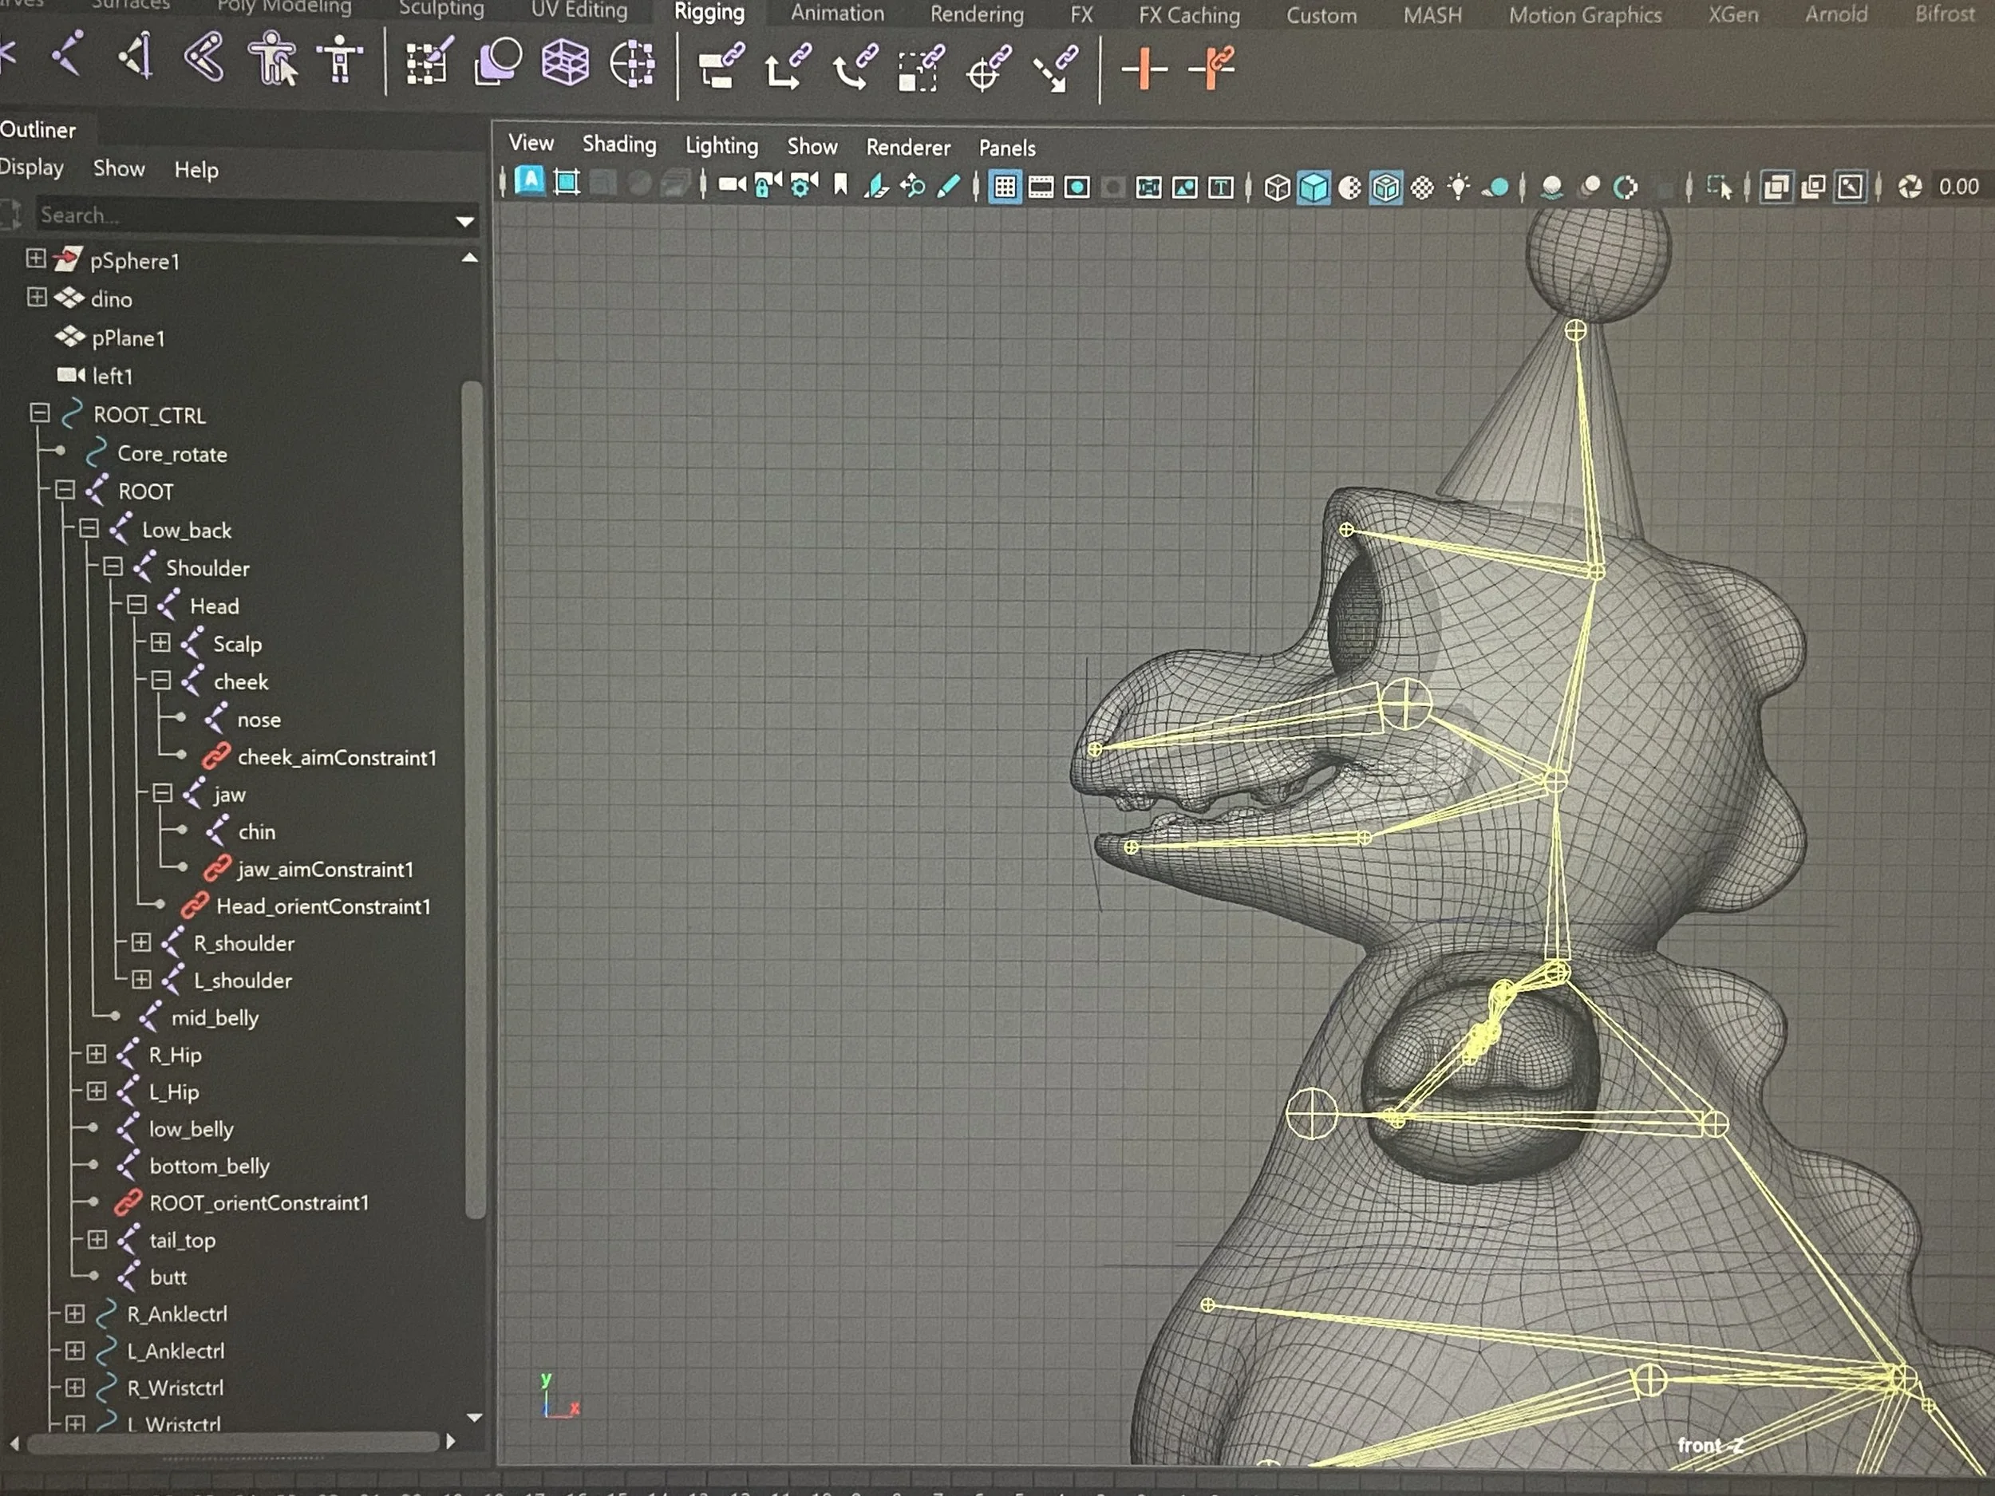Click the gamma value field showing 0.00
This screenshot has height=1496, width=1995.
[x=1958, y=187]
